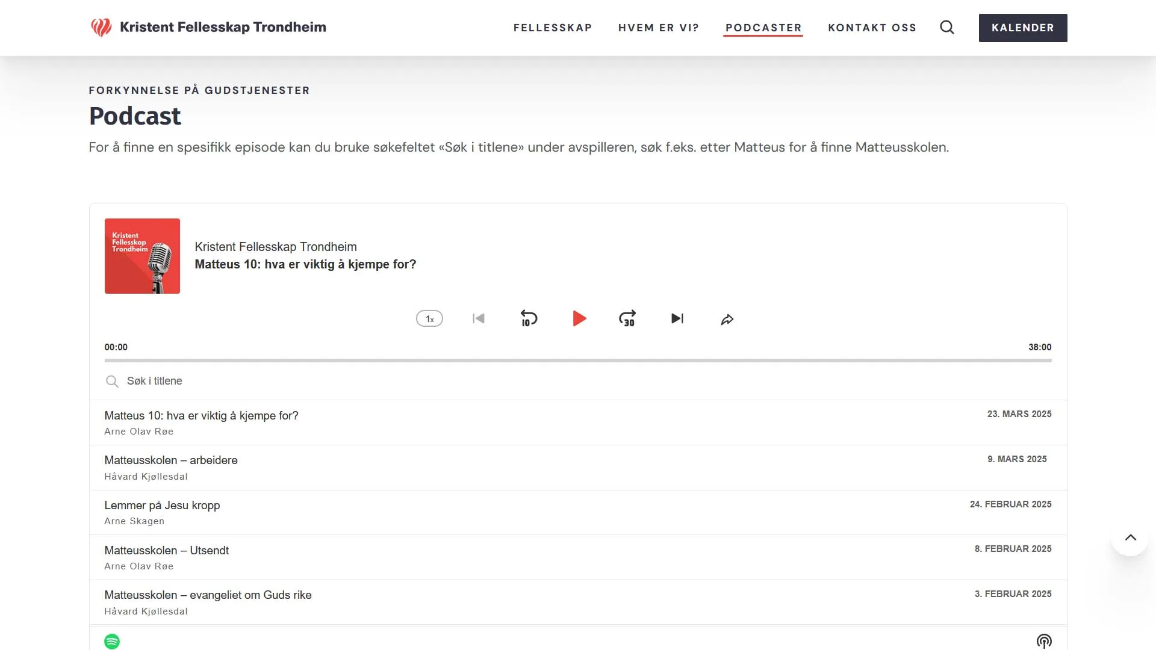
Task: Select episode Matteusskolen – Utsendt
Action: 578,557
